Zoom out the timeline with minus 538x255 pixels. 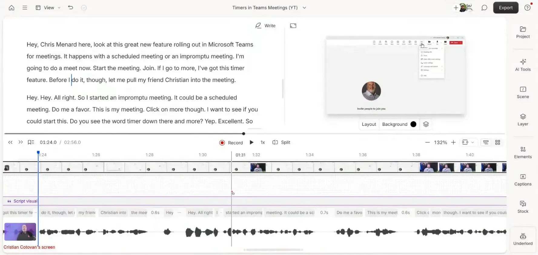(427, 142)
